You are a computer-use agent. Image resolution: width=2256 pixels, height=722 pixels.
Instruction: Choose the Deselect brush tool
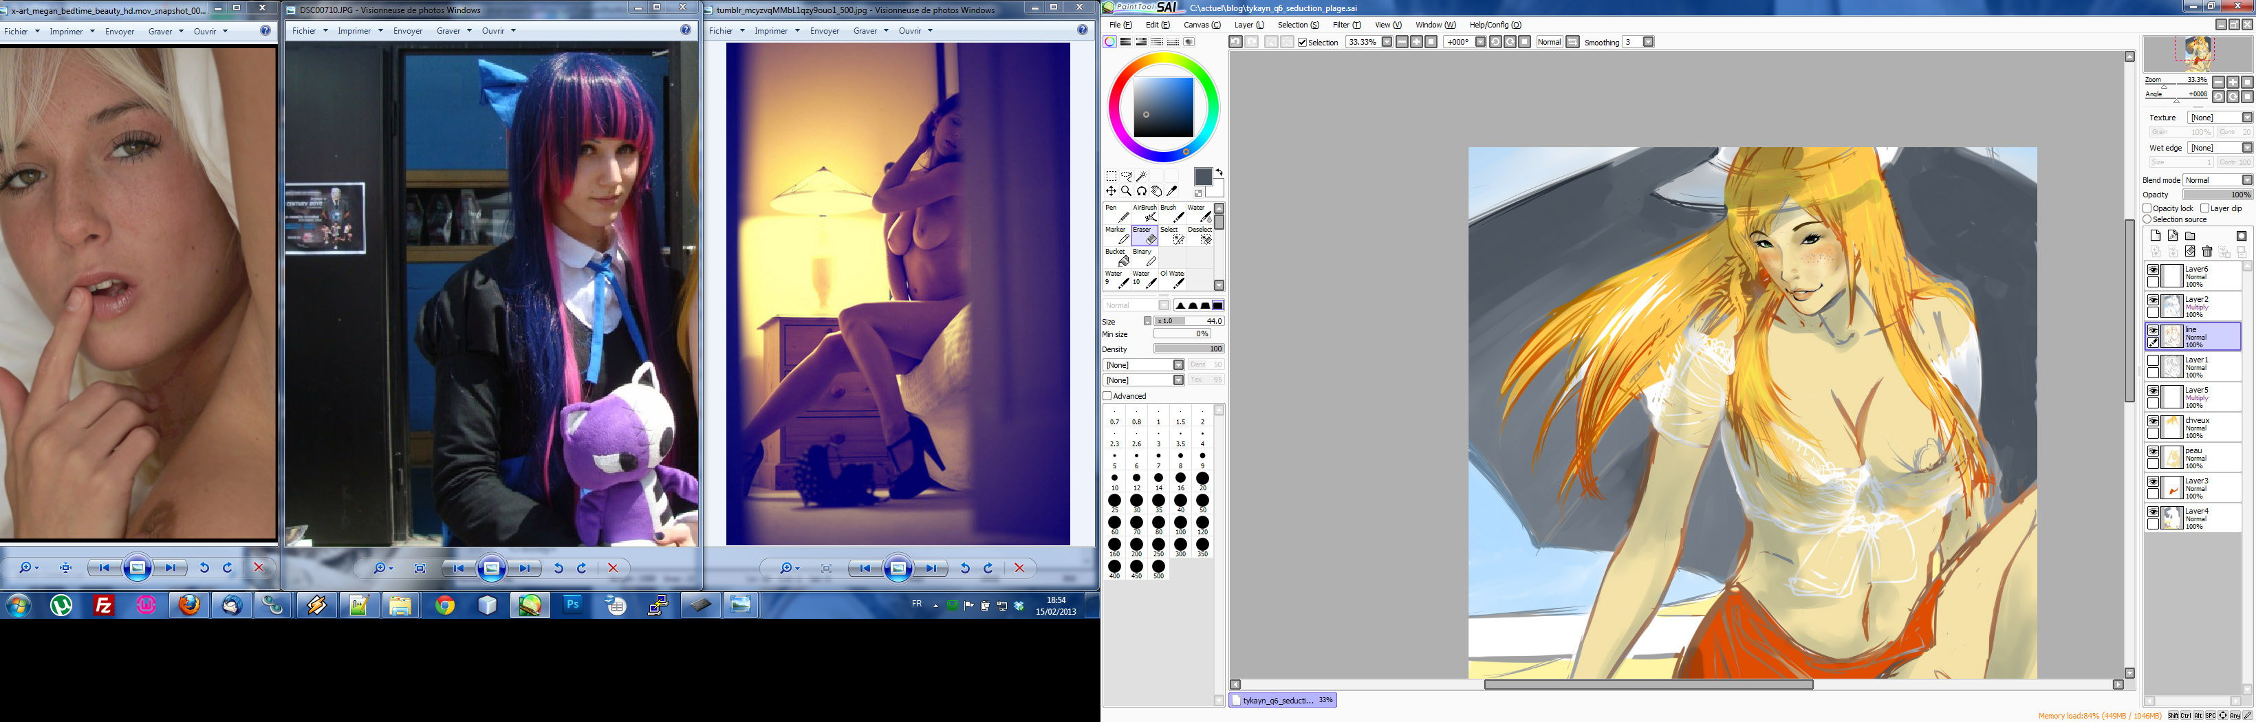1200,235
